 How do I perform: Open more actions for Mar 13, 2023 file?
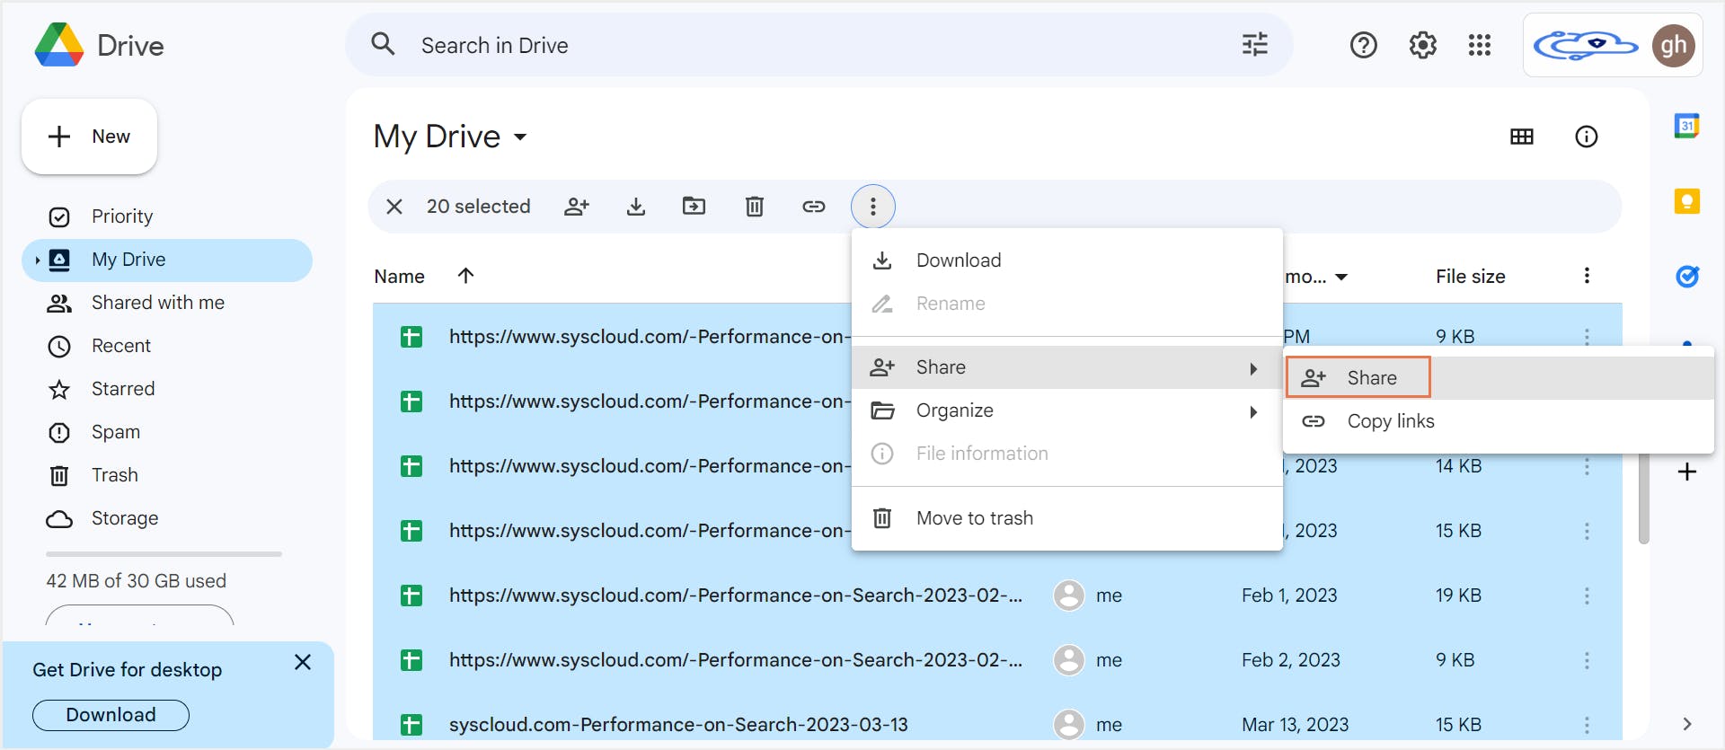[x=1587, y=725]
